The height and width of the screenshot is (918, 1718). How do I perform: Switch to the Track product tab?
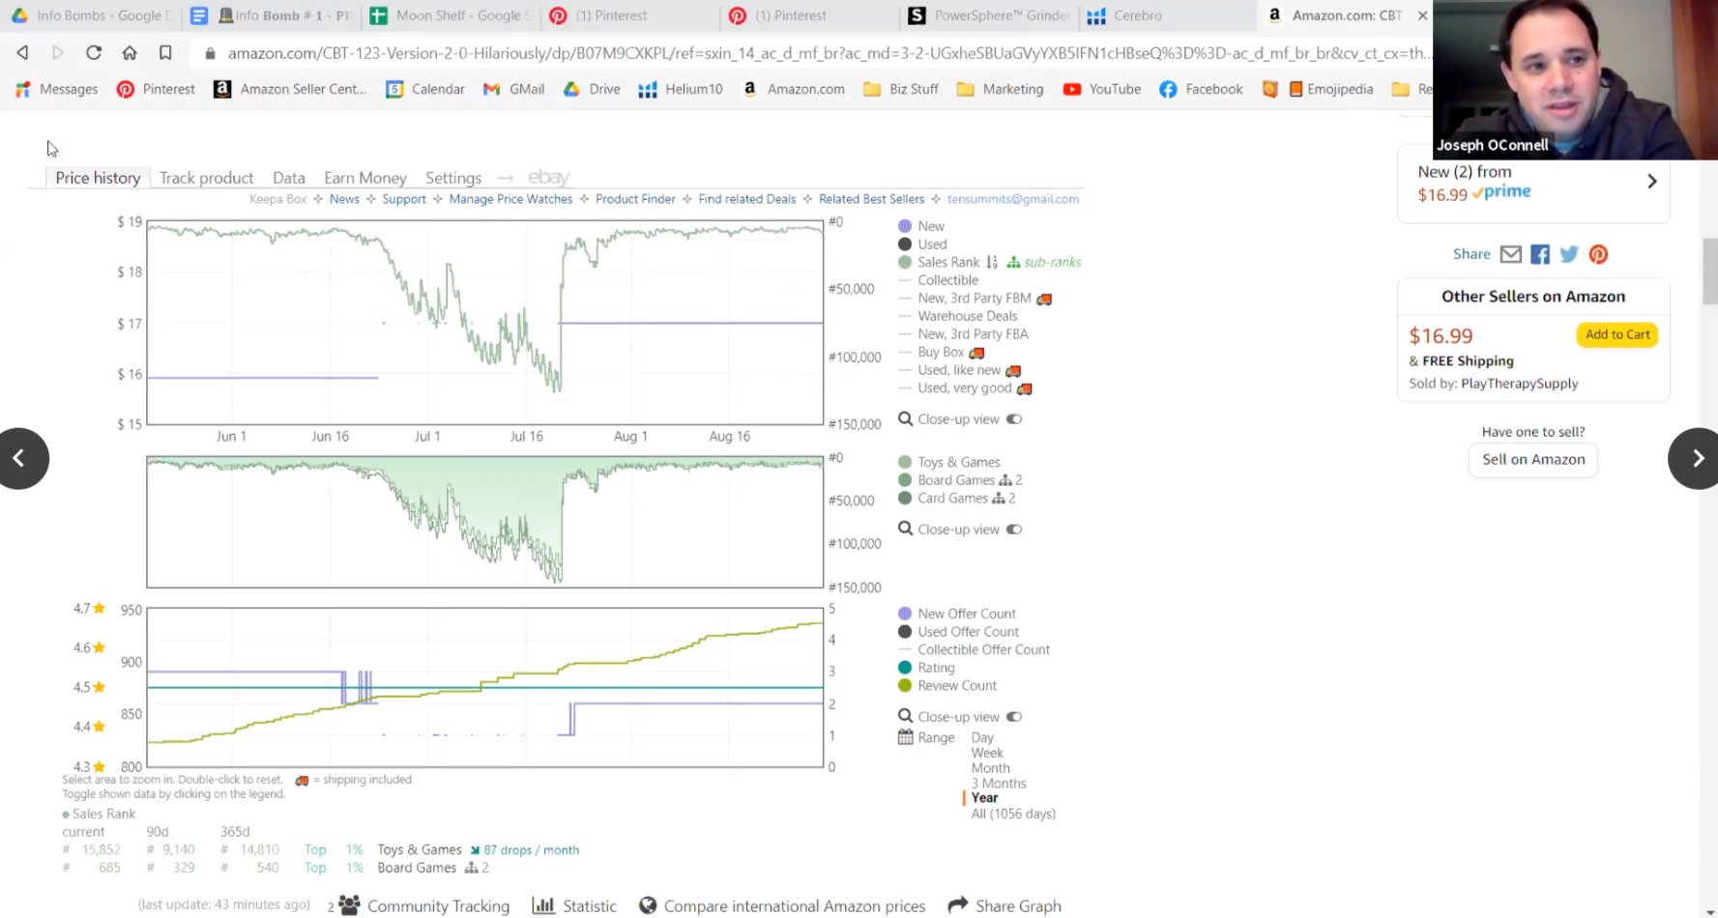pyautogui.click(x=206, y=178)
